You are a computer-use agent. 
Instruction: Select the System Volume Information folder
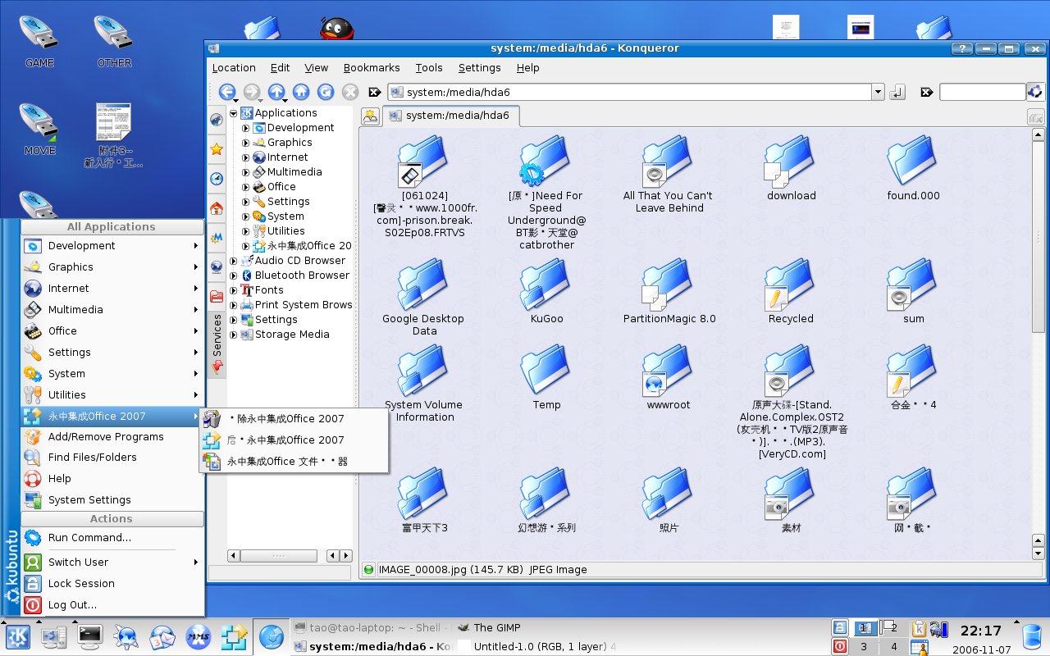(x=424, y=384)
